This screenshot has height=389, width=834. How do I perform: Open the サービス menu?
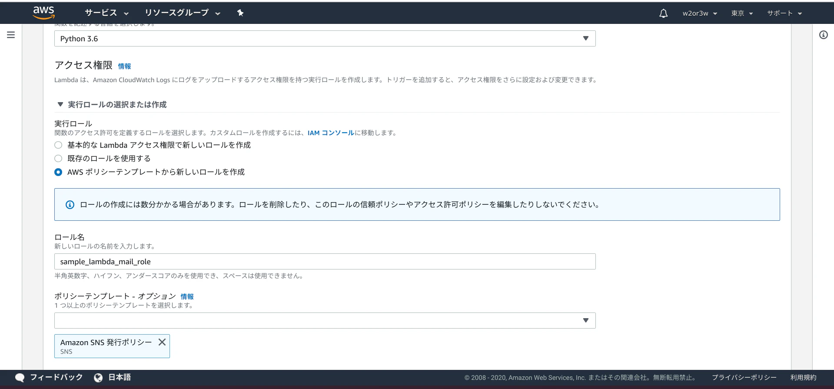click(x=107, y=13)
